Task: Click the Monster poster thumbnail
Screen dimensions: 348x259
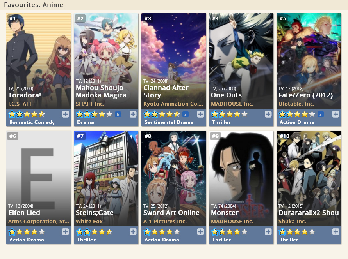Action: [x=241, y=178]
